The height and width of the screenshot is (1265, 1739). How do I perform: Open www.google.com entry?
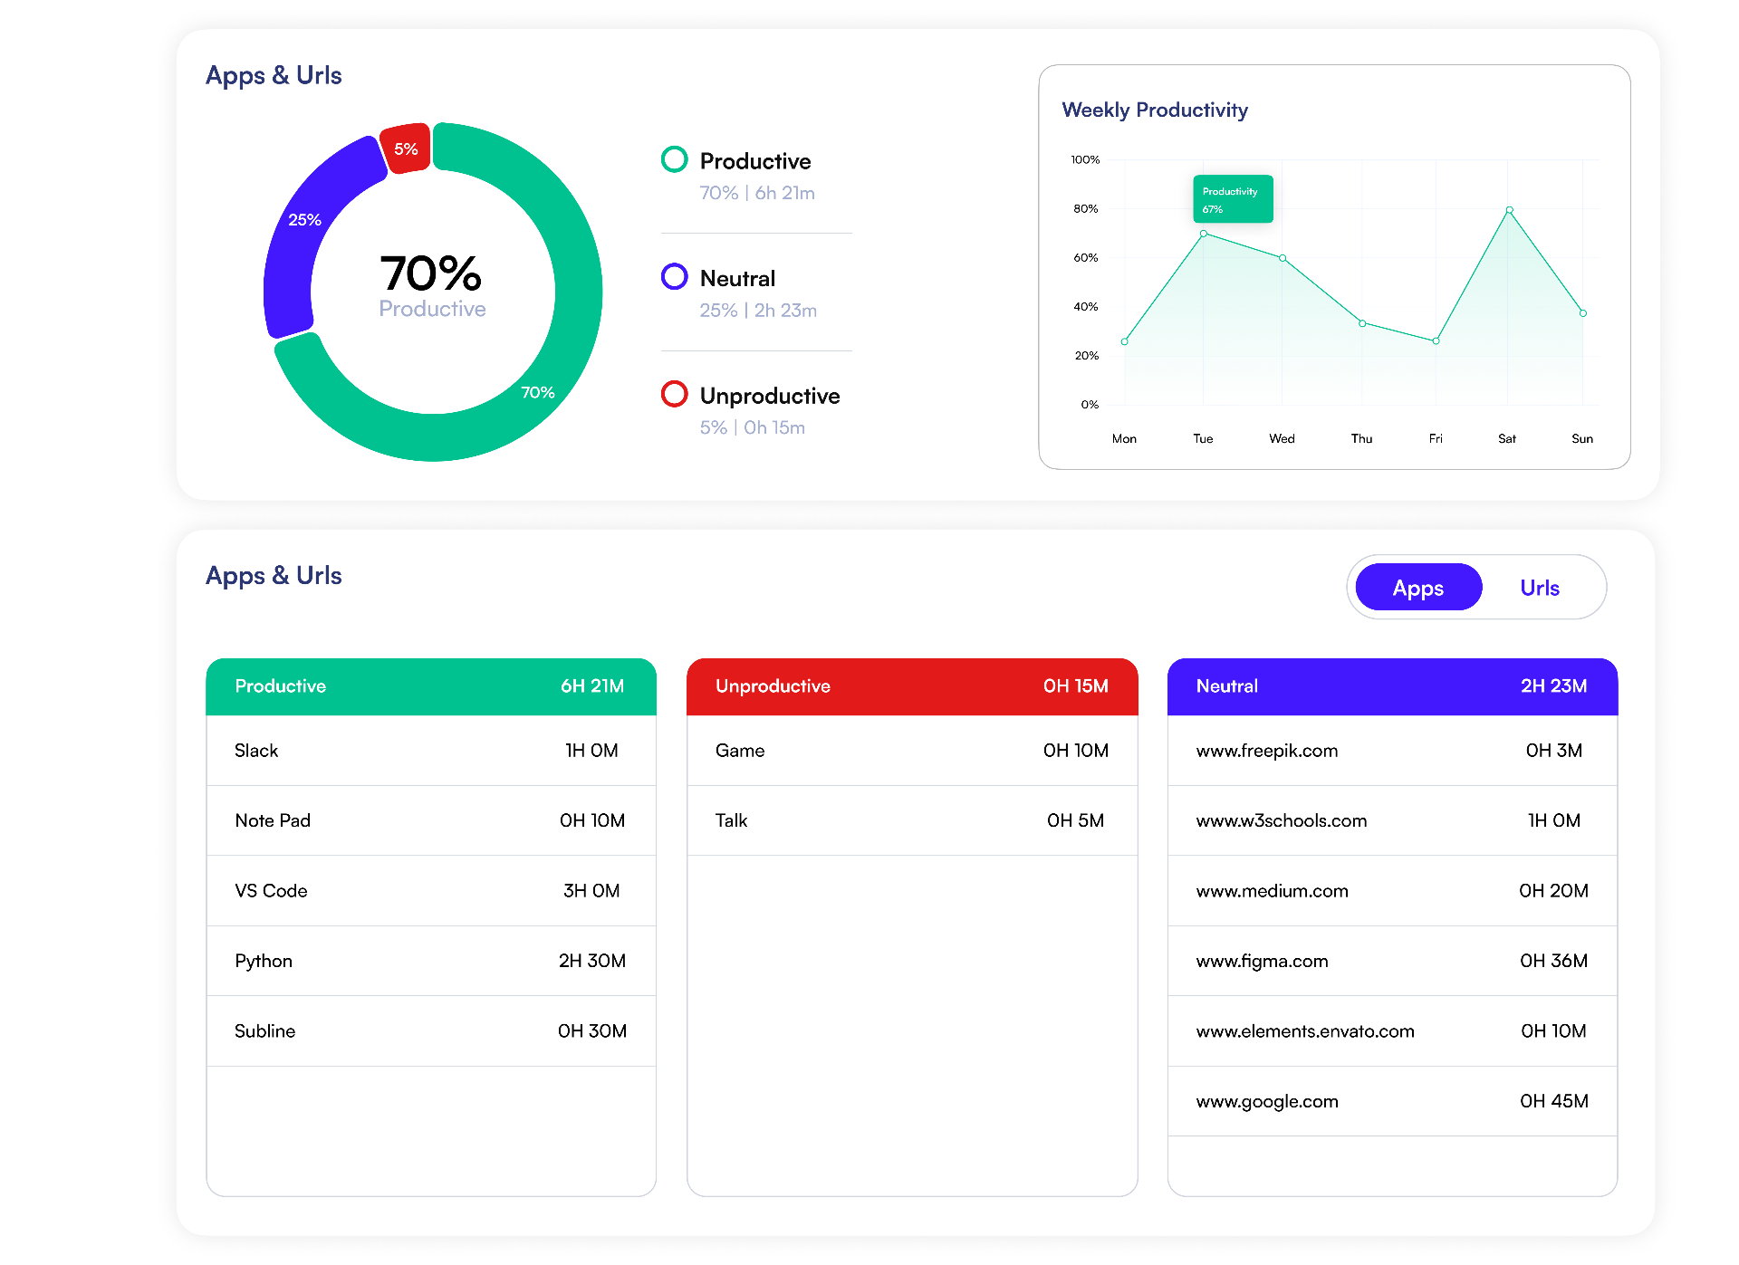[1392, 1101]
